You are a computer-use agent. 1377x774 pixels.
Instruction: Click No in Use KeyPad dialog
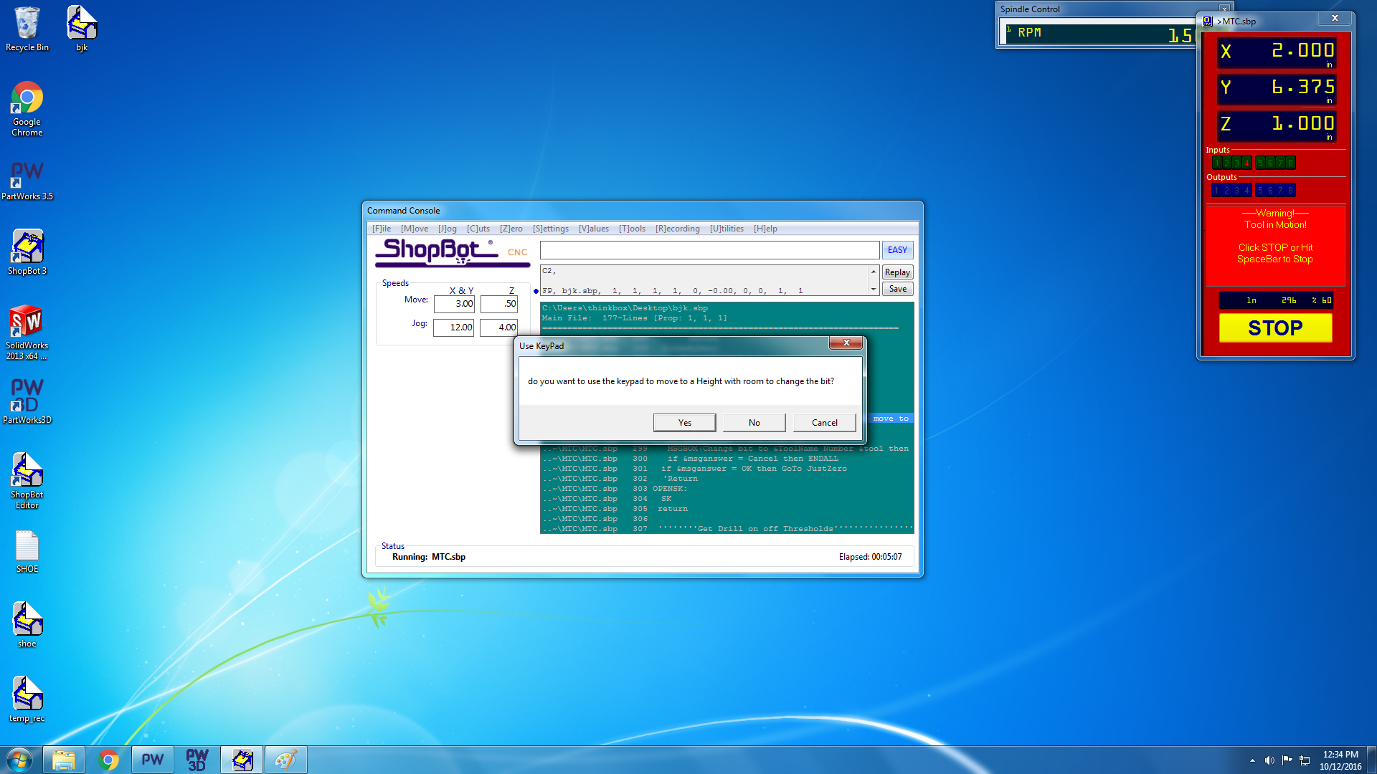click(754, 423)
